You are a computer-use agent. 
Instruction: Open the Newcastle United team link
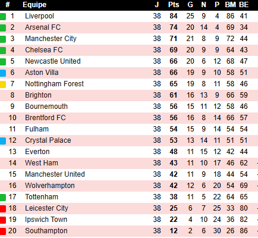pos(53,61)
